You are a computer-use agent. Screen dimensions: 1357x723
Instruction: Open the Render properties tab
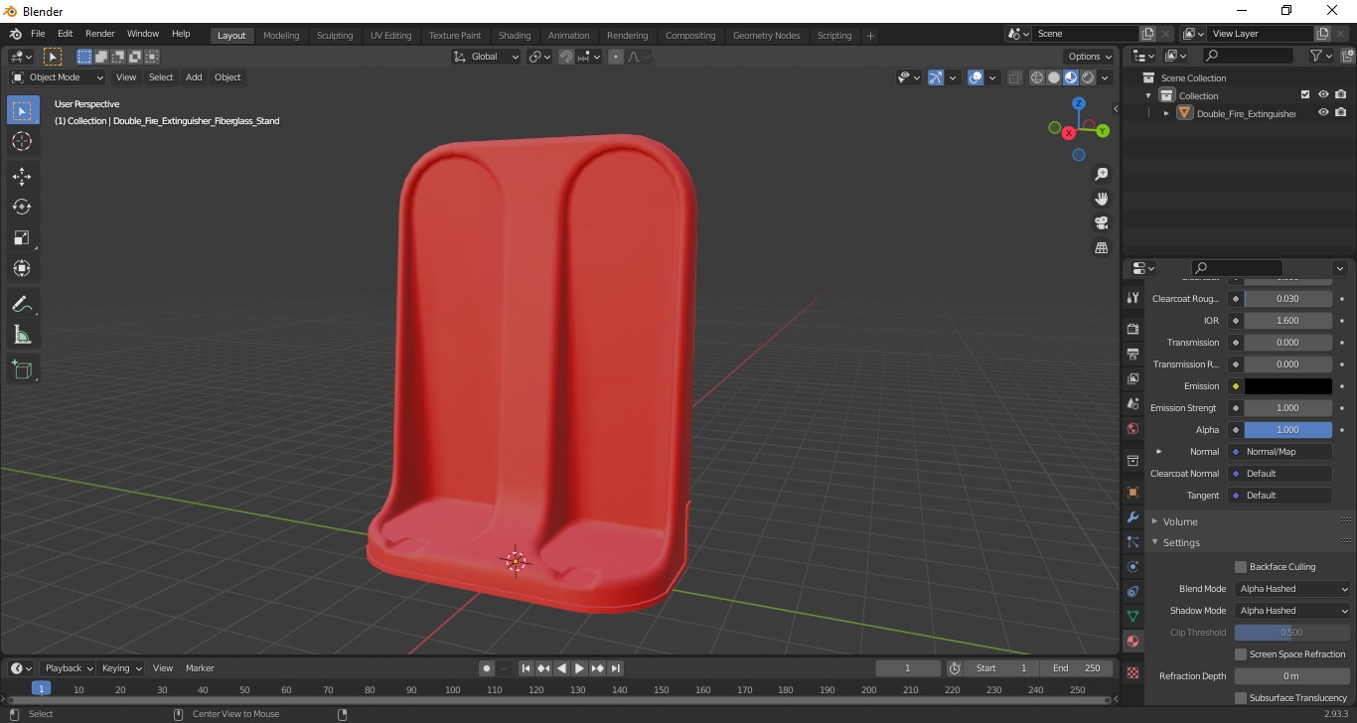coord(1132,329)
